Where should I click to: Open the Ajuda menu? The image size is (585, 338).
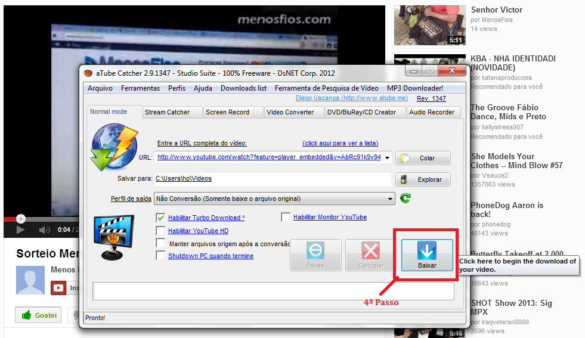203,88
